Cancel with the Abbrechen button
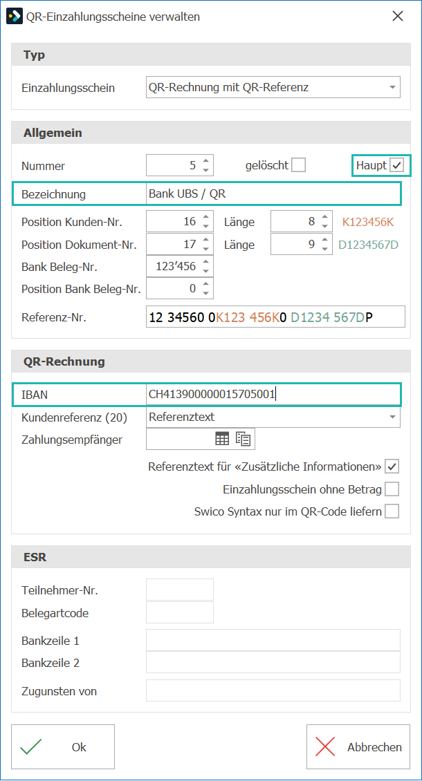 tap(358, 747)
